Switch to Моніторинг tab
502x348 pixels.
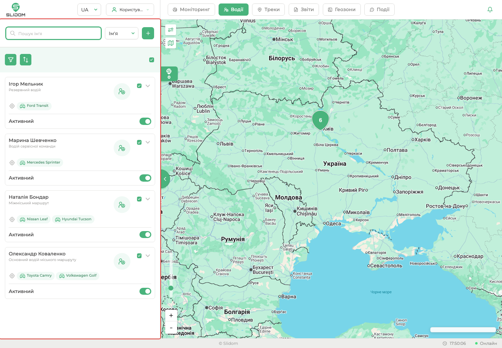click(191, 10)
